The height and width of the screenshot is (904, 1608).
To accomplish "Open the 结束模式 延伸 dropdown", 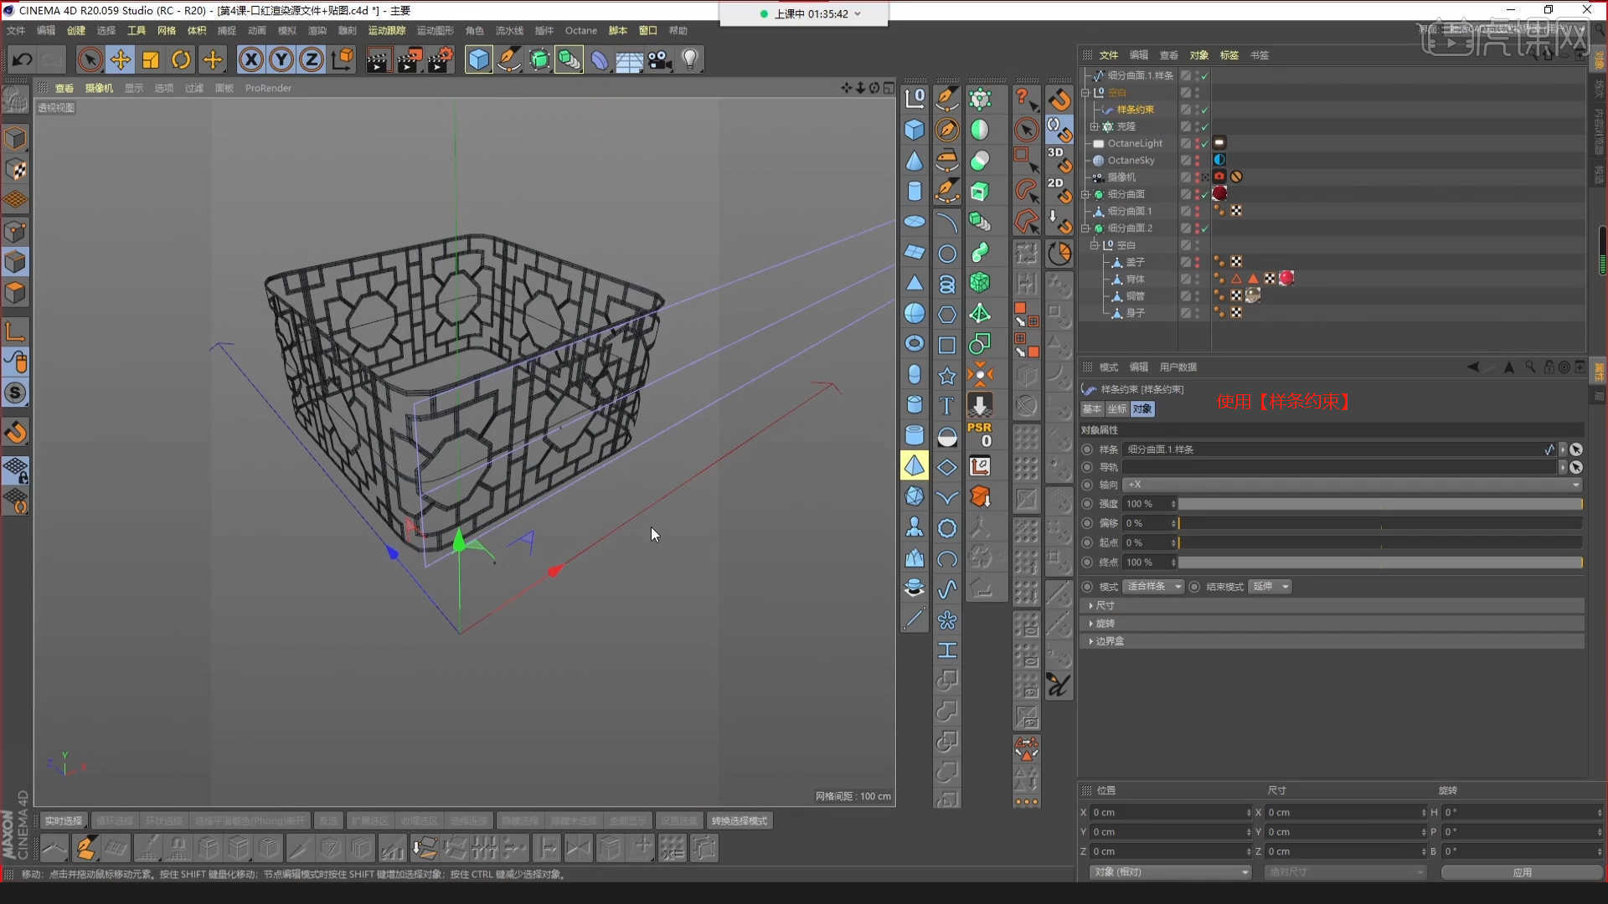I will tap(1270, 587).
